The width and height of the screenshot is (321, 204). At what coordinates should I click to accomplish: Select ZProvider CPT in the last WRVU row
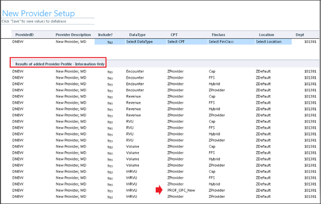click(x=175, y=196)
